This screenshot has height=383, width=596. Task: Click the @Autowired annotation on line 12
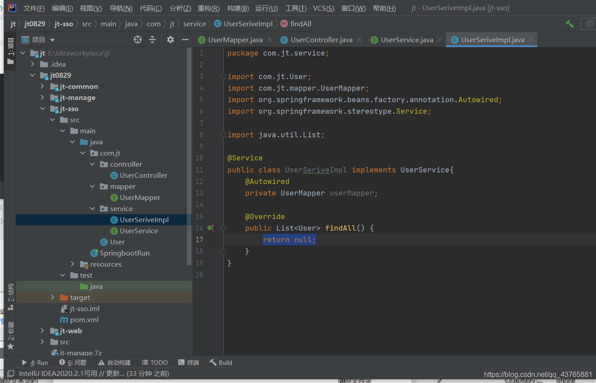(267, 181)
